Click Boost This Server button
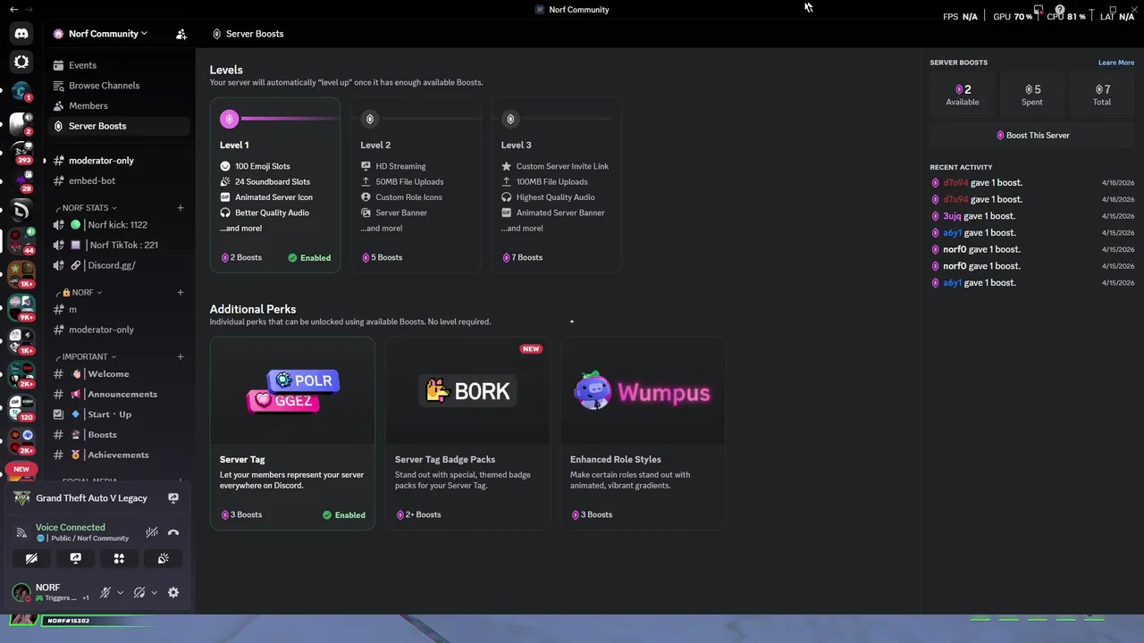This screenshot has width=1144, height=643. click(x=1032, y=136)
